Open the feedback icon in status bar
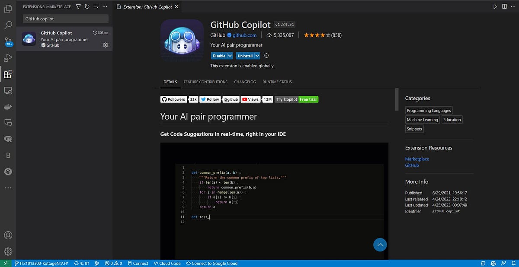519x267 pixels. [x=503, y=263]
